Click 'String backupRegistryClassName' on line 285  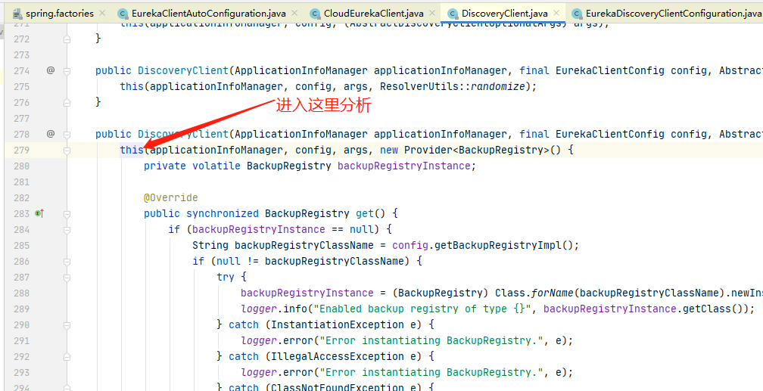283,245
